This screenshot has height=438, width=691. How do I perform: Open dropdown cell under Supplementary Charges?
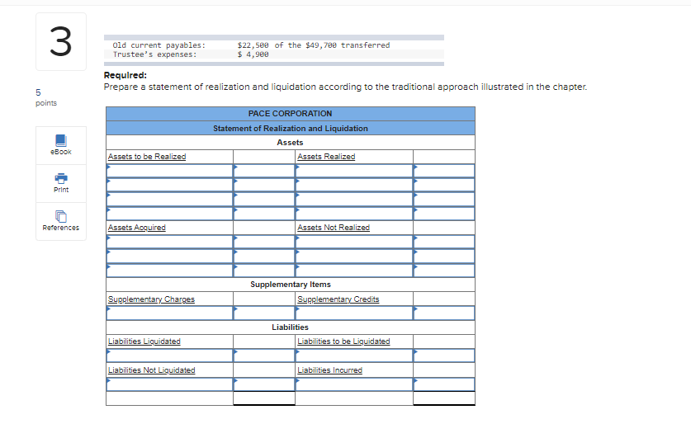[169, 313]
